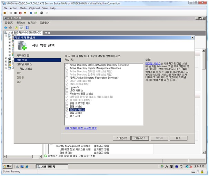The height and width of the screenshot is (176, 209).
Task: Check Active Directory Rights Management Services checkbox
Action: point(67,68)
